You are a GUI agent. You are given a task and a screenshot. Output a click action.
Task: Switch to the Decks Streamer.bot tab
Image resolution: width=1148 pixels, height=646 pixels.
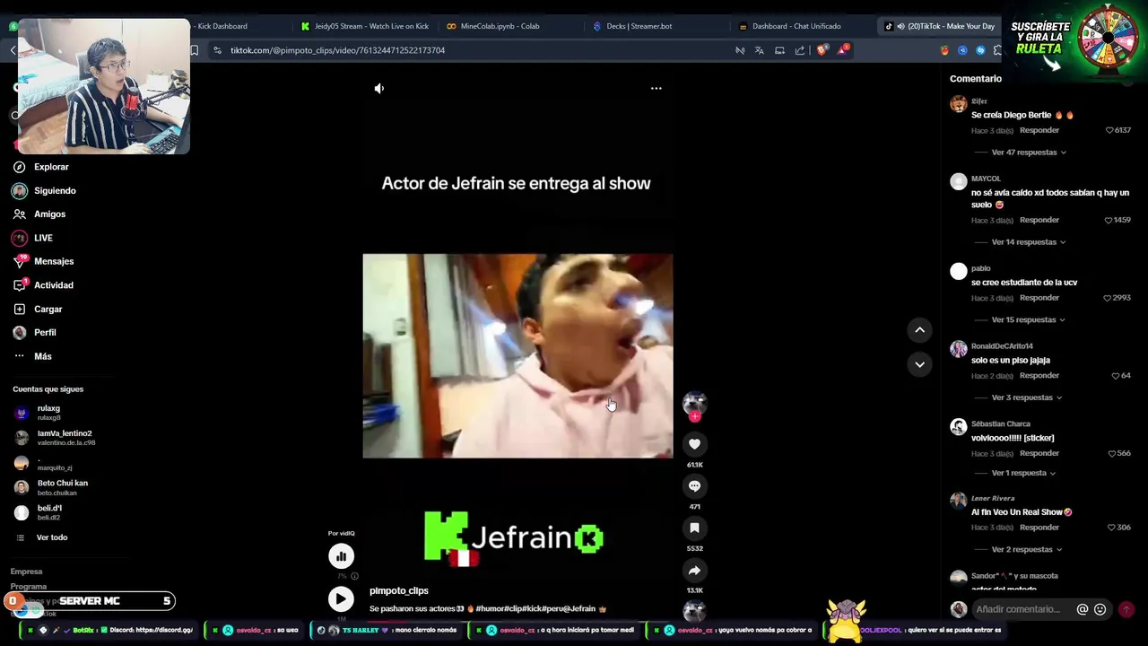(x=639, y=26)
